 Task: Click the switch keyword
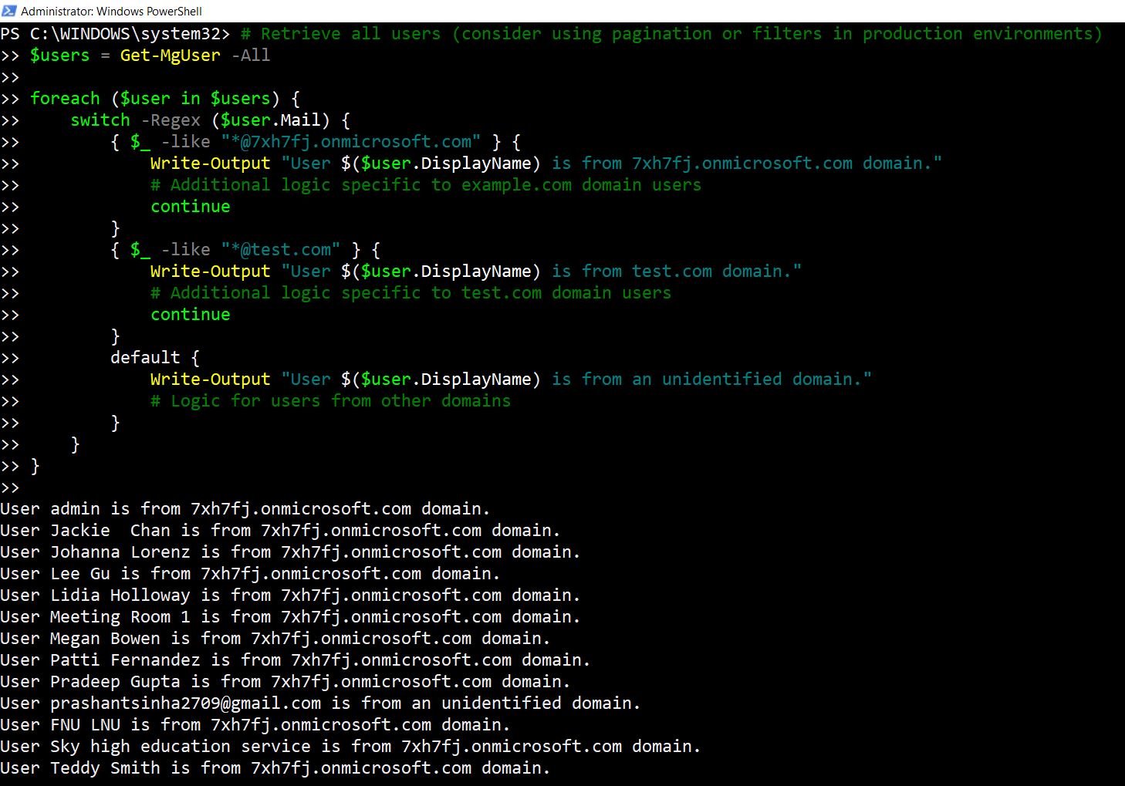coord(100,120)
